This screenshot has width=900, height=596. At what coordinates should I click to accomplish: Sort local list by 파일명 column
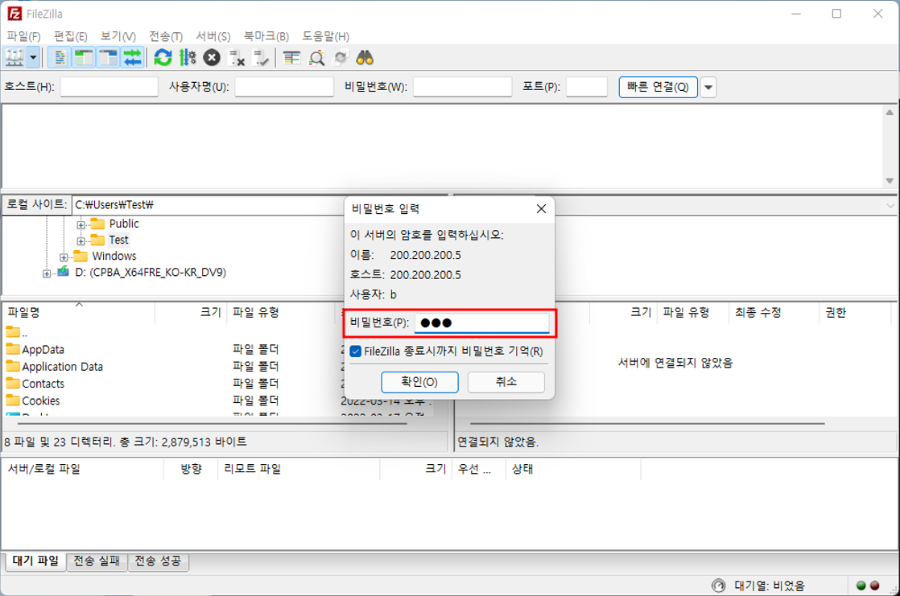[x=79, y=313]
